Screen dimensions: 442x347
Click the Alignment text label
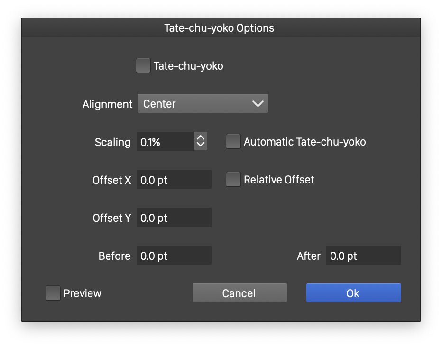point(107,104)
